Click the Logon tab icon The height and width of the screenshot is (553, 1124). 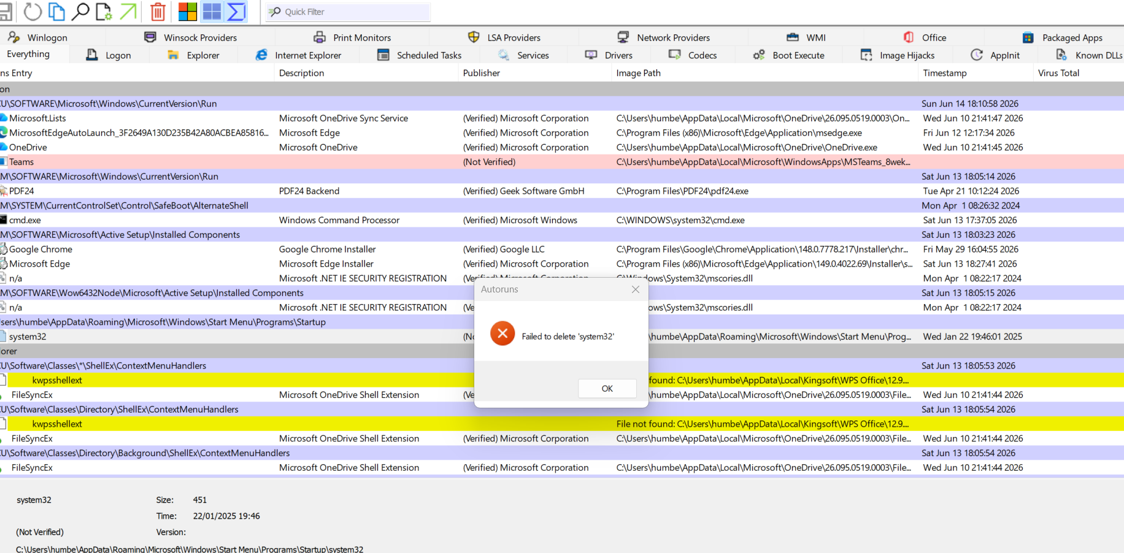[x=92, y=55]
